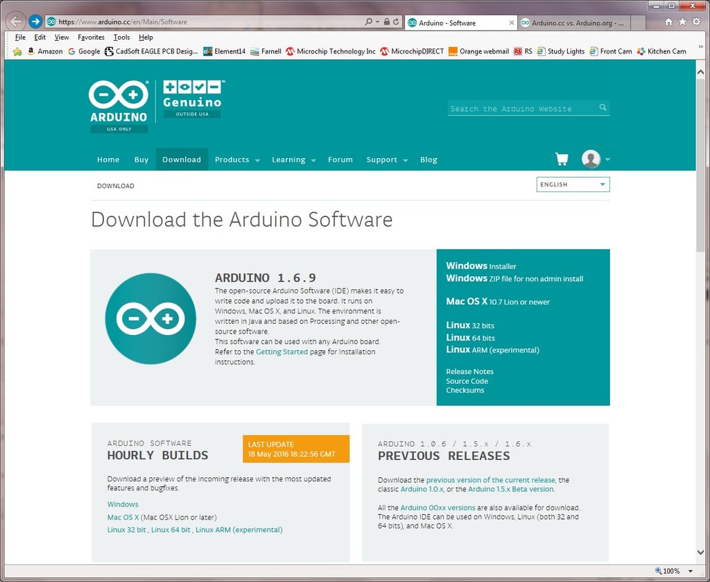Click the Windows Installer download link
710x582 pixels.
pyautogui.click(x=481, y=266)
